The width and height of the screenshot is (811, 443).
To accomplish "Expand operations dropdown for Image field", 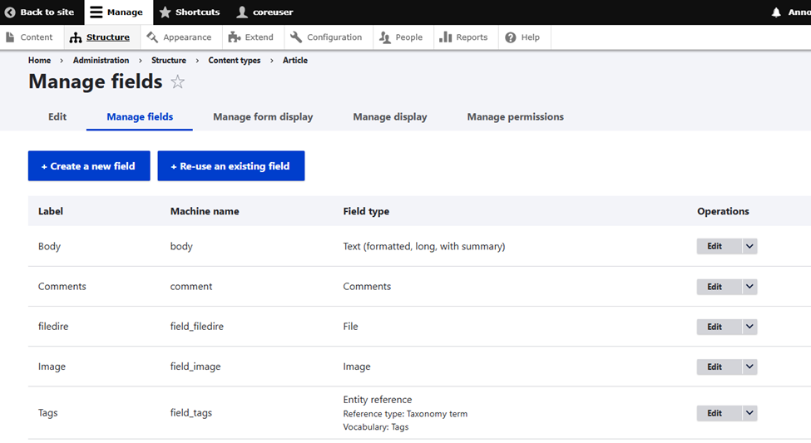I will tap(749, 367).
